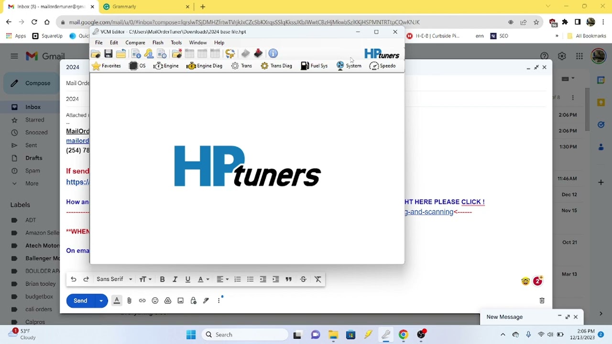Open the text color picker
Viewport: 612px width, 344px height.
point(204,279)
